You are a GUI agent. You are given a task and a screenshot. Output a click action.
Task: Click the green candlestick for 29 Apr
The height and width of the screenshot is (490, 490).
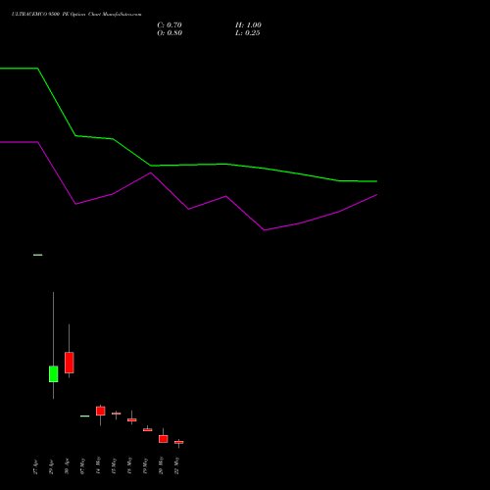[54, 374]
